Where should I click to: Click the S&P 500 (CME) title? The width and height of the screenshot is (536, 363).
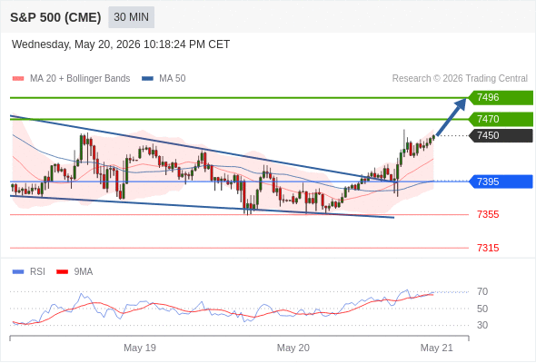coord(55,17)
